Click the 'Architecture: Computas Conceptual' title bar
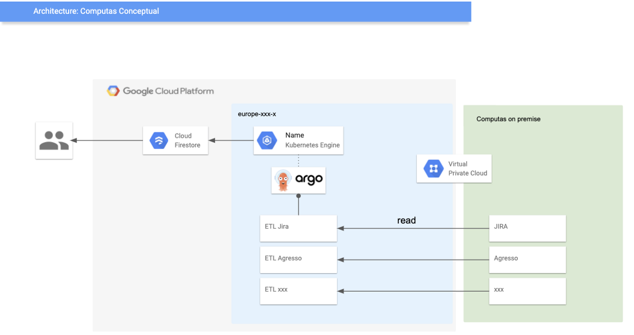 click(x=235, y=11)
